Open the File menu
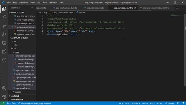The height and width of the screenshot is (105, 186). [x=9, y=3]
